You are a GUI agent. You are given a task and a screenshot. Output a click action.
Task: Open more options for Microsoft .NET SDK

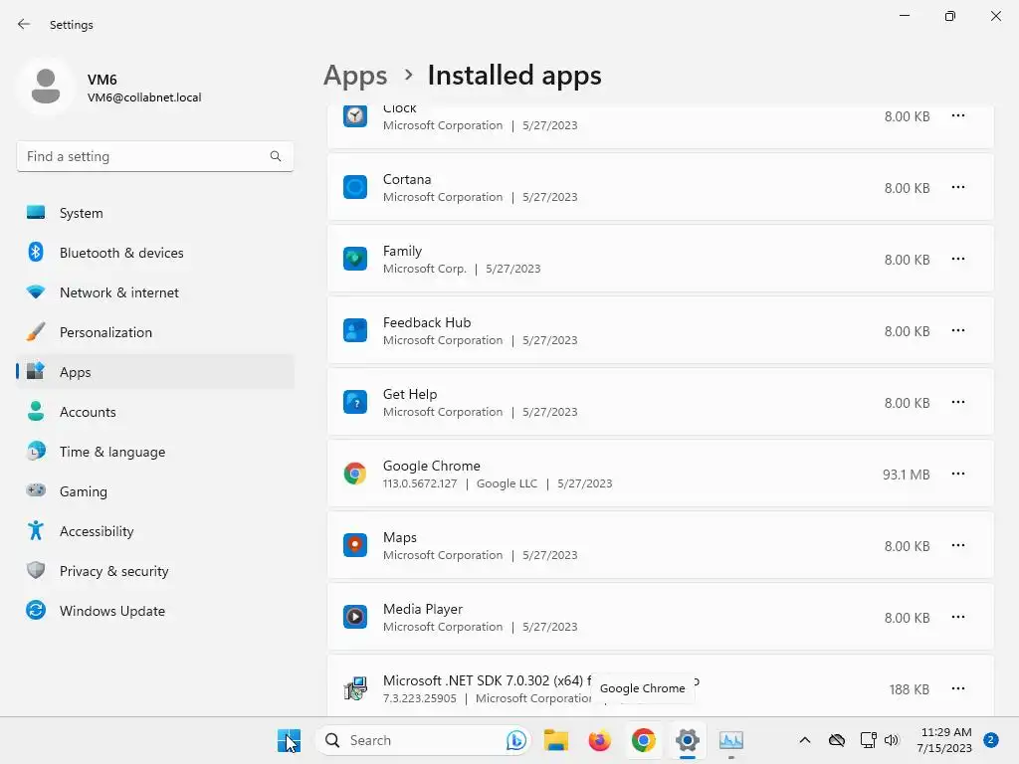click(x=958, y=688)
